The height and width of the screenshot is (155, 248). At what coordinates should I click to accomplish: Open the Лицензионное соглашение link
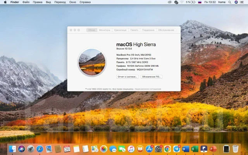coord(148,89)
